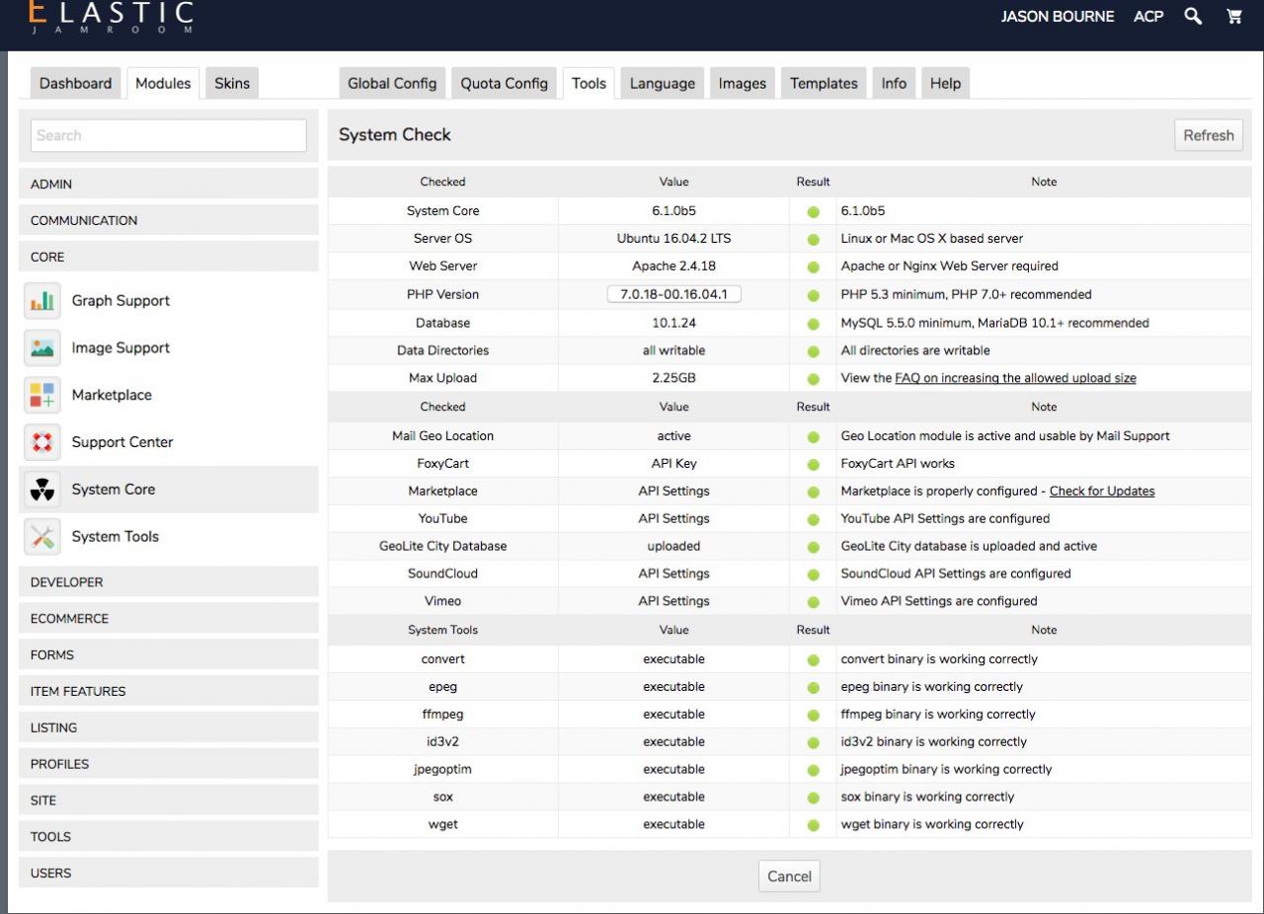Click the PHP Version value box
Viewport: 1264px width, 914px height.
[673, 295]
